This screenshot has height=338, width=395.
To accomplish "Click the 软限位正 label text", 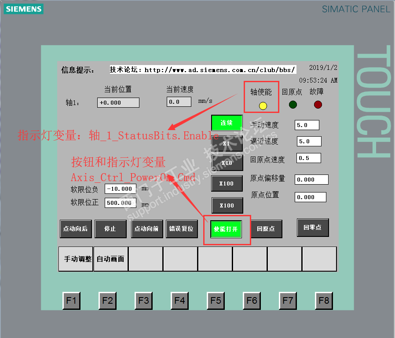I will pyautogui.click(x=84, y=202).
